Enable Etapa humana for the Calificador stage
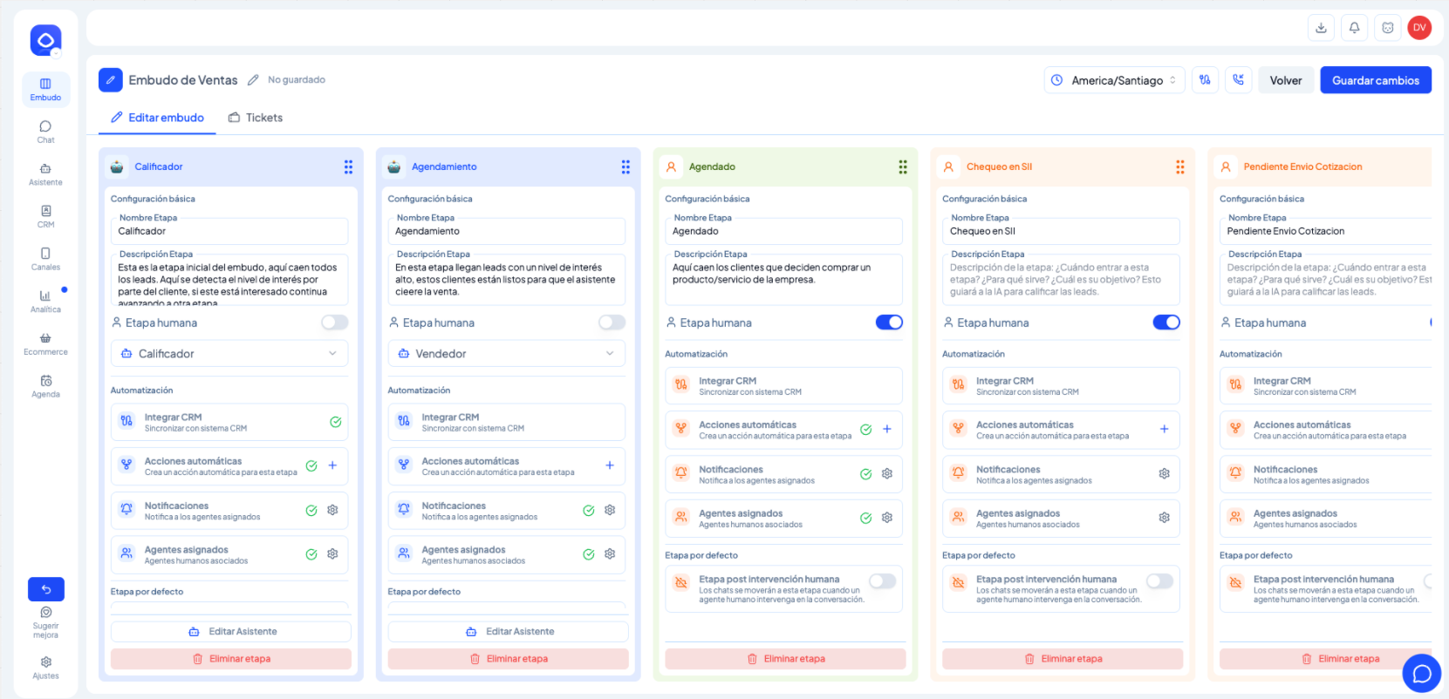 (334, 322)
